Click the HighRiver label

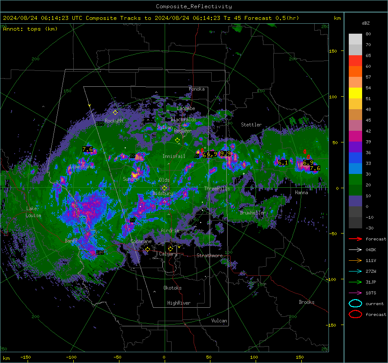[x=179, y=303]
